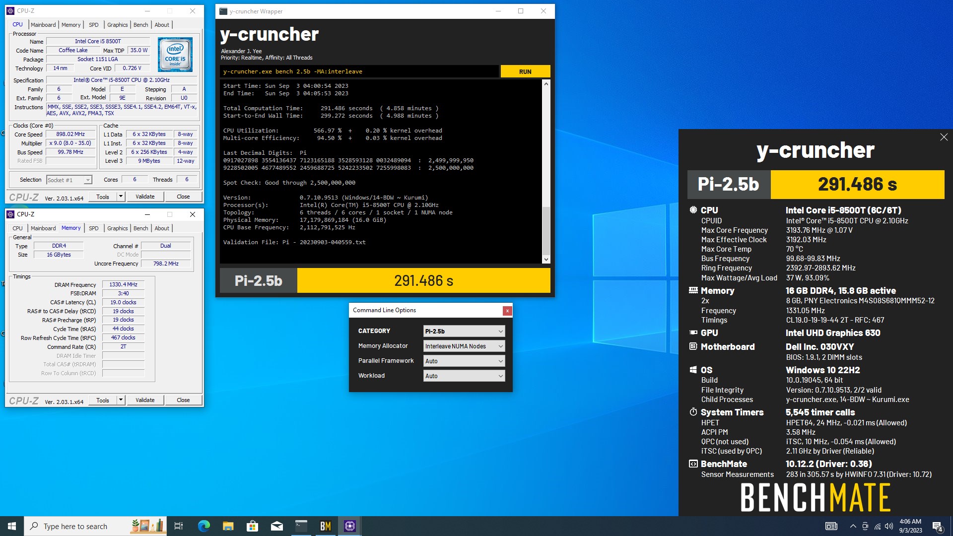Switch to BenchMate on the taskbar
This screenshot has width=953, height=536.
[x=326, y=526]
